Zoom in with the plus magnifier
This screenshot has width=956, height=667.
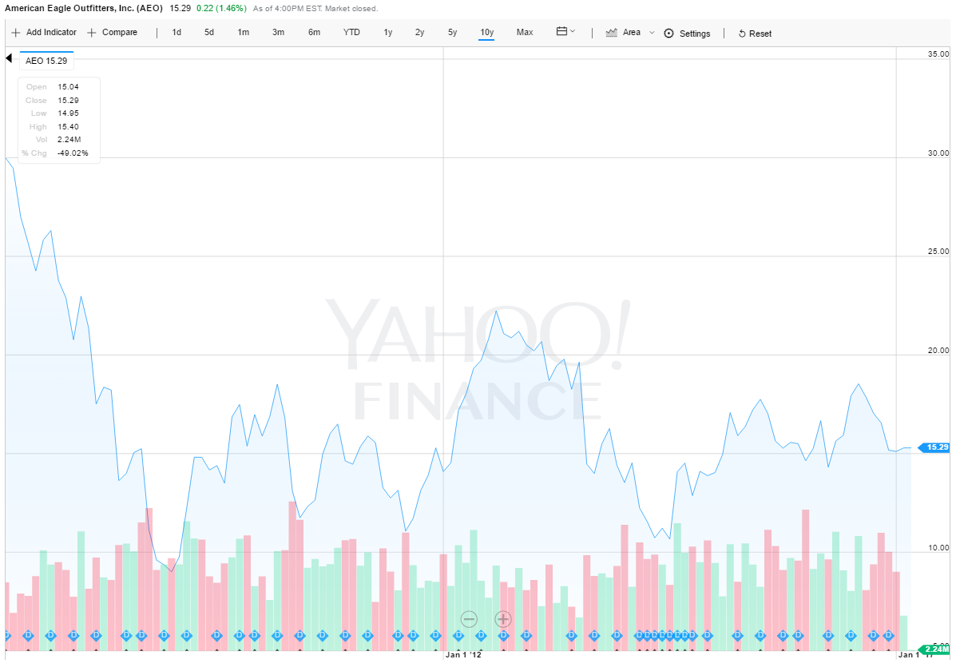point(503,619)
